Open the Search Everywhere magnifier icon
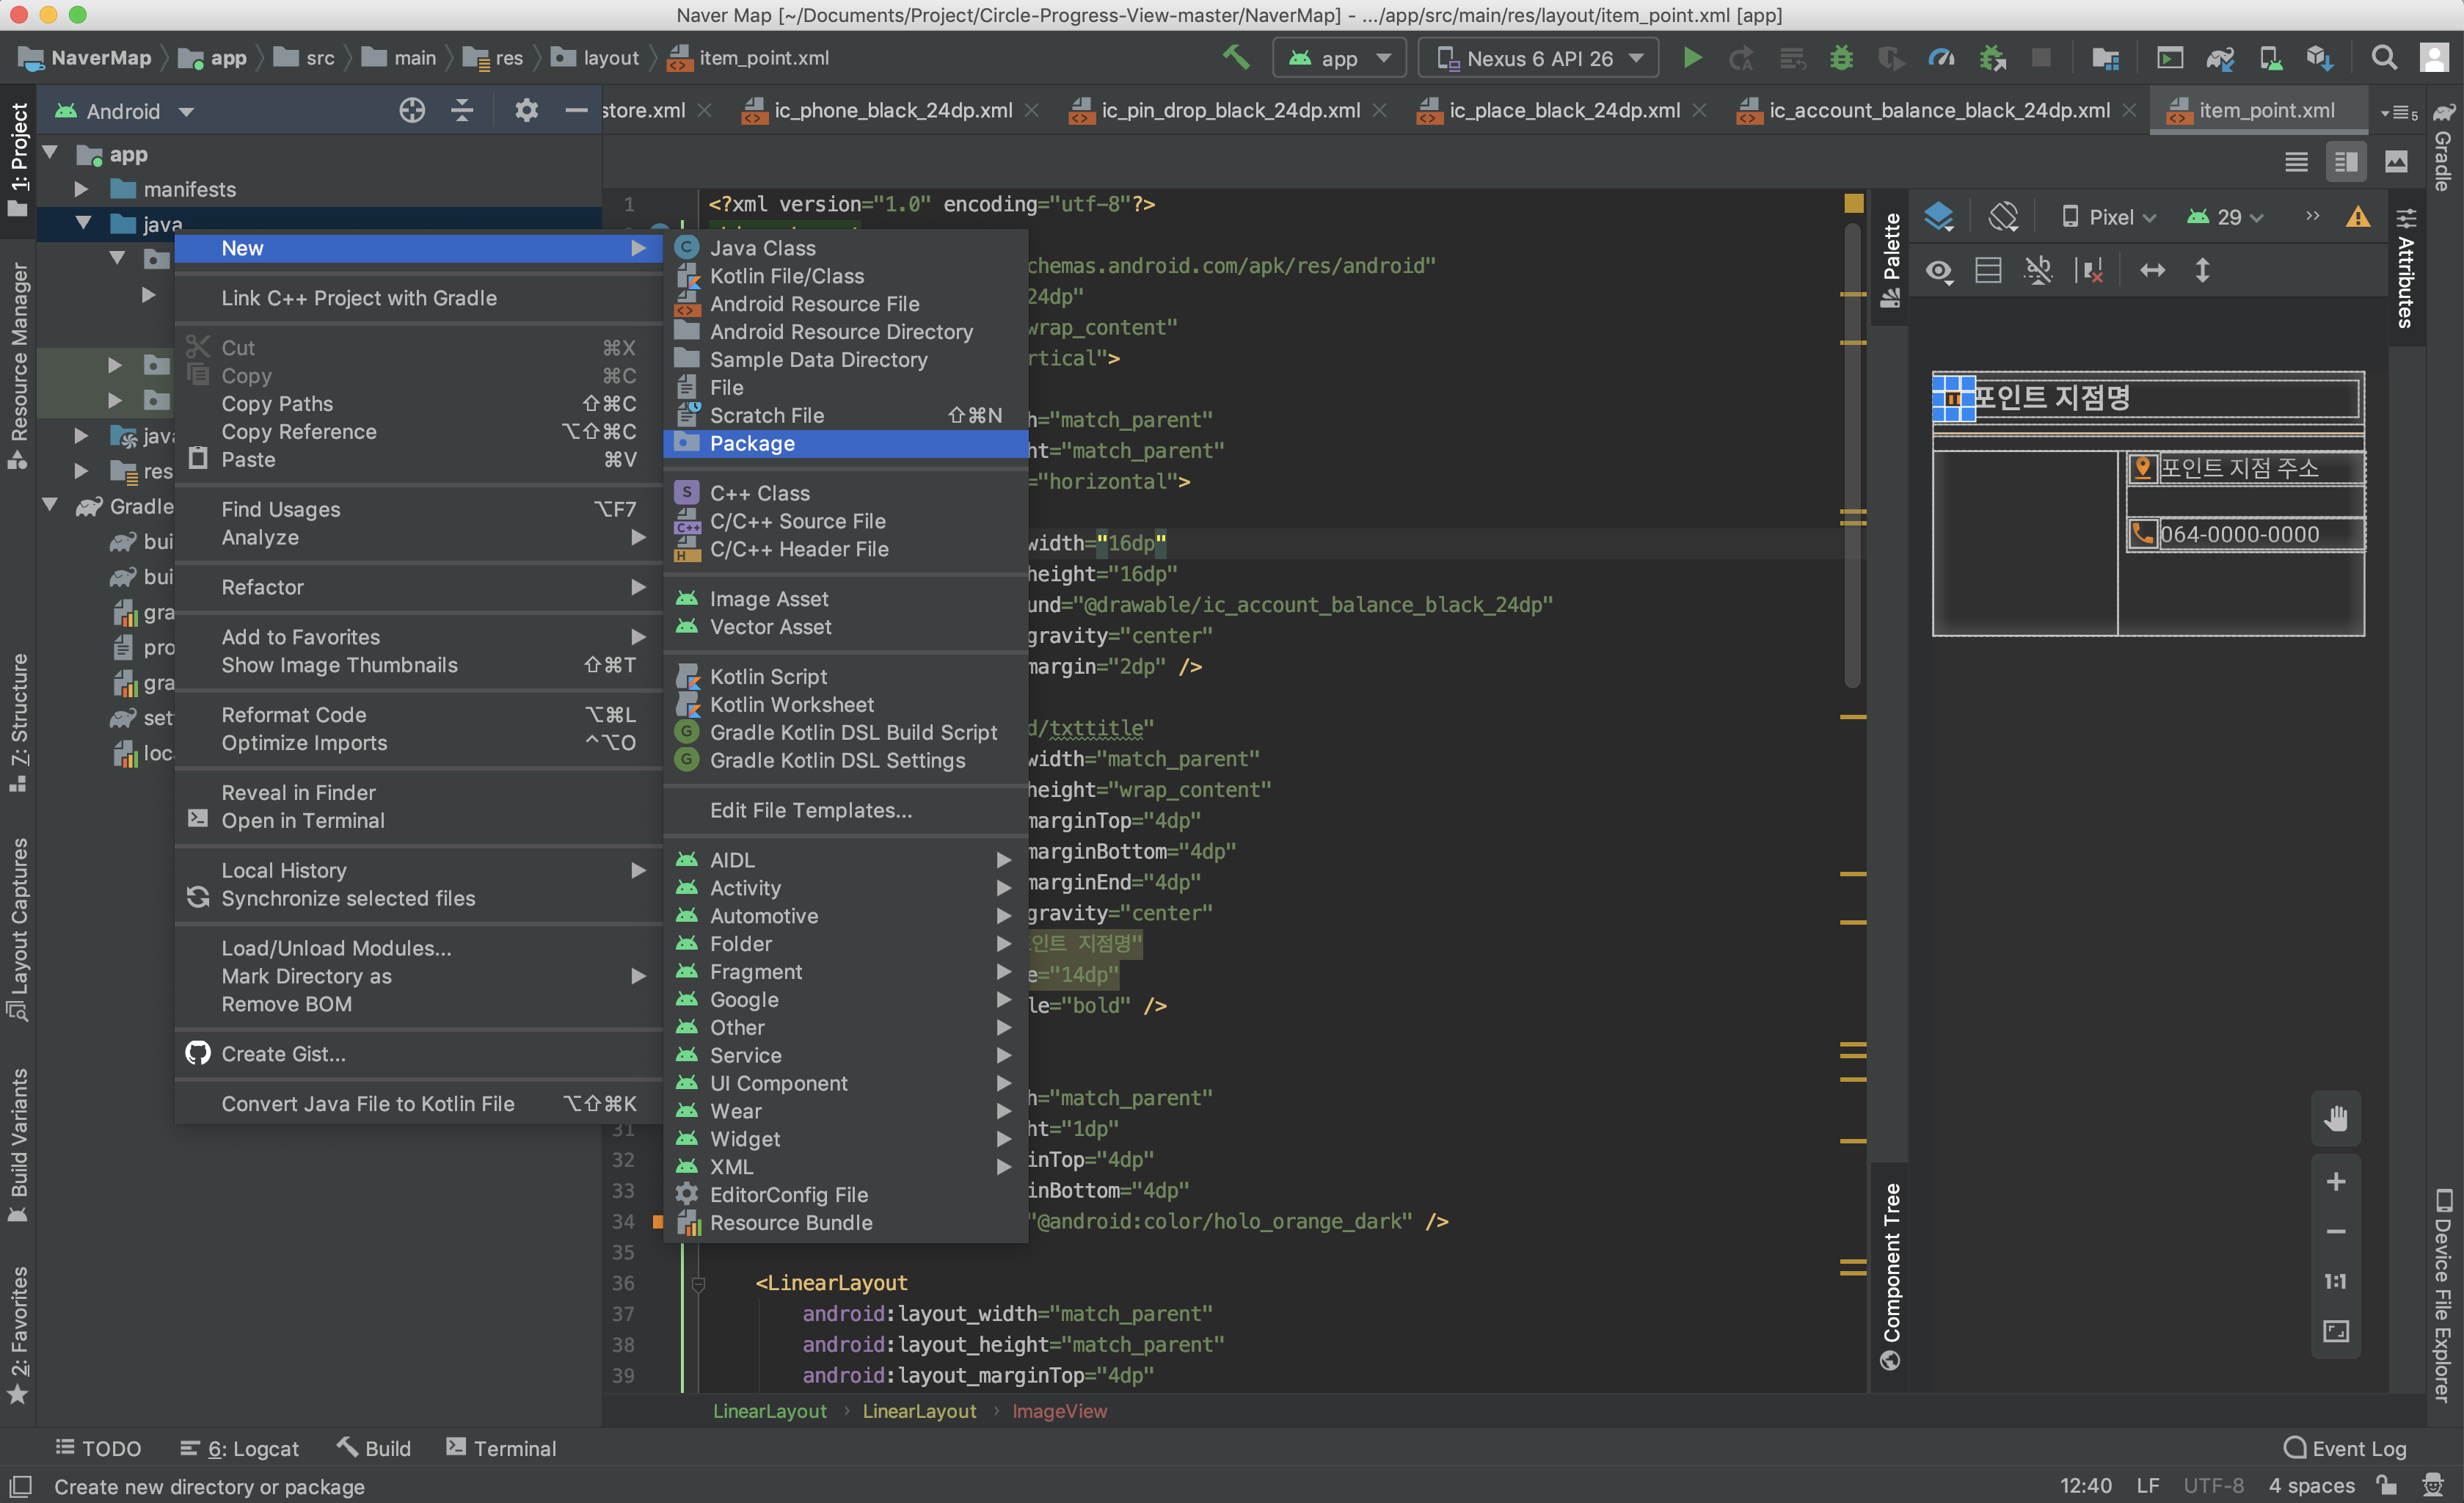The width and height of the screenshot is (2464, 1503). point(2383,58)
